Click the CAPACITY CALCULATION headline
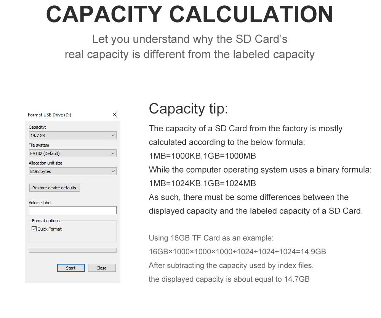381x318 pixels. (190, 15)
